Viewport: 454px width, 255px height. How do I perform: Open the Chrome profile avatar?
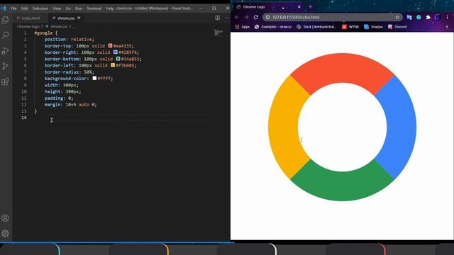tap(438, 17)
